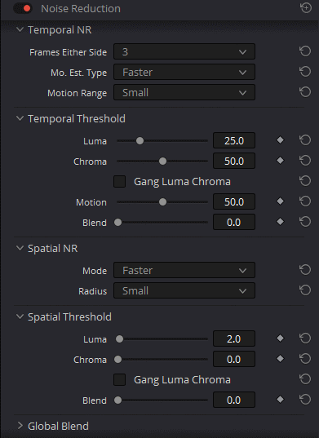This screenshot has width=319, height=438.
Task: Click the Temporal Blend value field
Action: tap(234, 222)
